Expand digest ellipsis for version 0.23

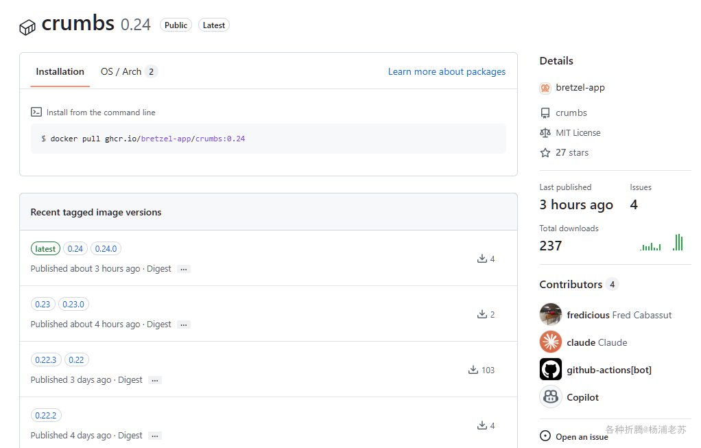click(184, 325)
